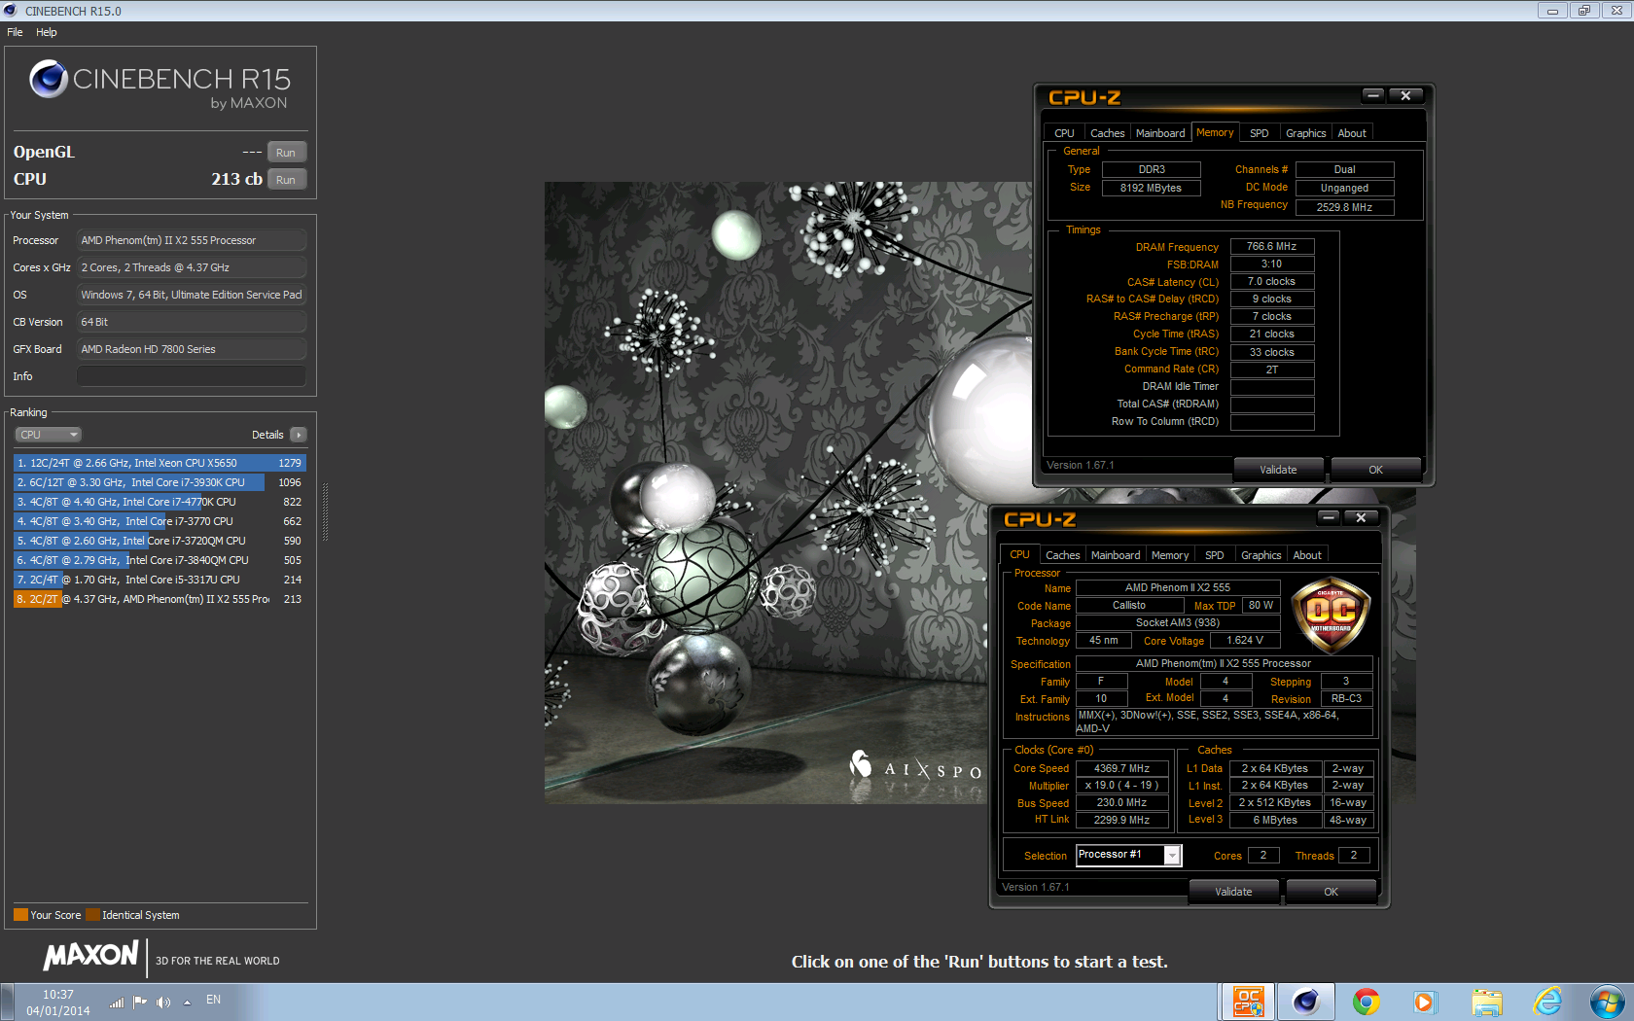1634x1021 pixels.
Task: Click the Gigabyte OC motherboard badge icon
Action: (1331, 615)
